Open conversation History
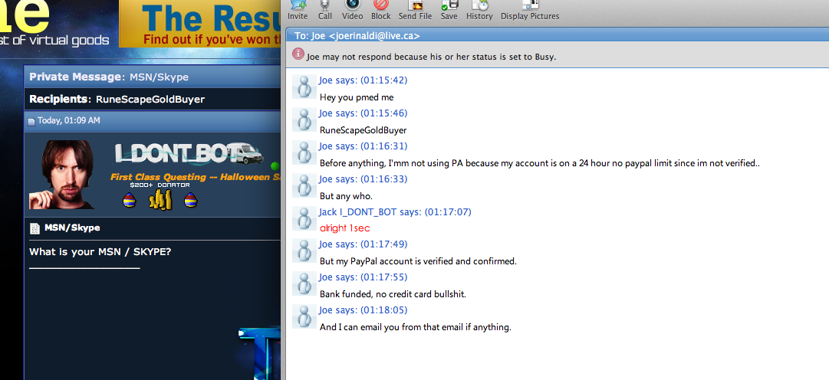Image resolution: width=829 pixels, height=380 pixels. [479, 9]
